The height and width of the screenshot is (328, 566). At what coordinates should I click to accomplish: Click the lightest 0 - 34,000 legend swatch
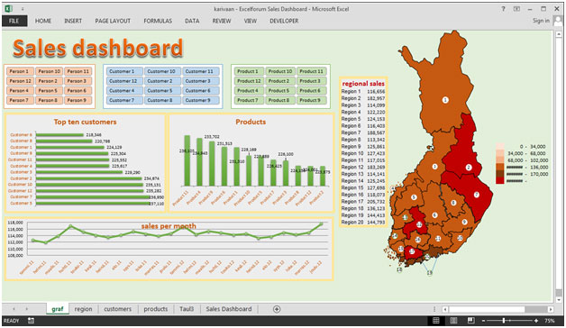pos(500,147)
